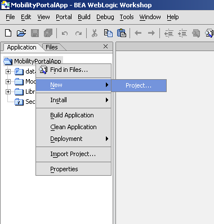214x224 pixels.
Task: Click the Back navigation arrow icon
Action: coord(138,33)
